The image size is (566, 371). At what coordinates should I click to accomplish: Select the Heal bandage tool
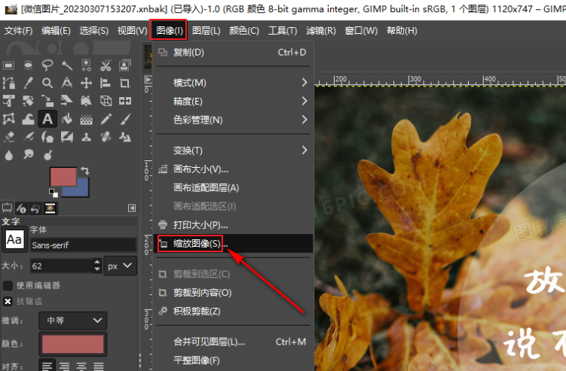(x=106, y=137)
